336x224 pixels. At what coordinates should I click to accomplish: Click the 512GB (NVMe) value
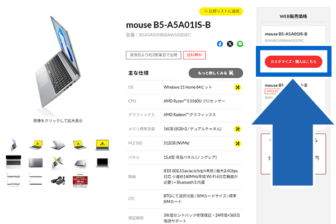pyautogui.click(x=176, y=143)
